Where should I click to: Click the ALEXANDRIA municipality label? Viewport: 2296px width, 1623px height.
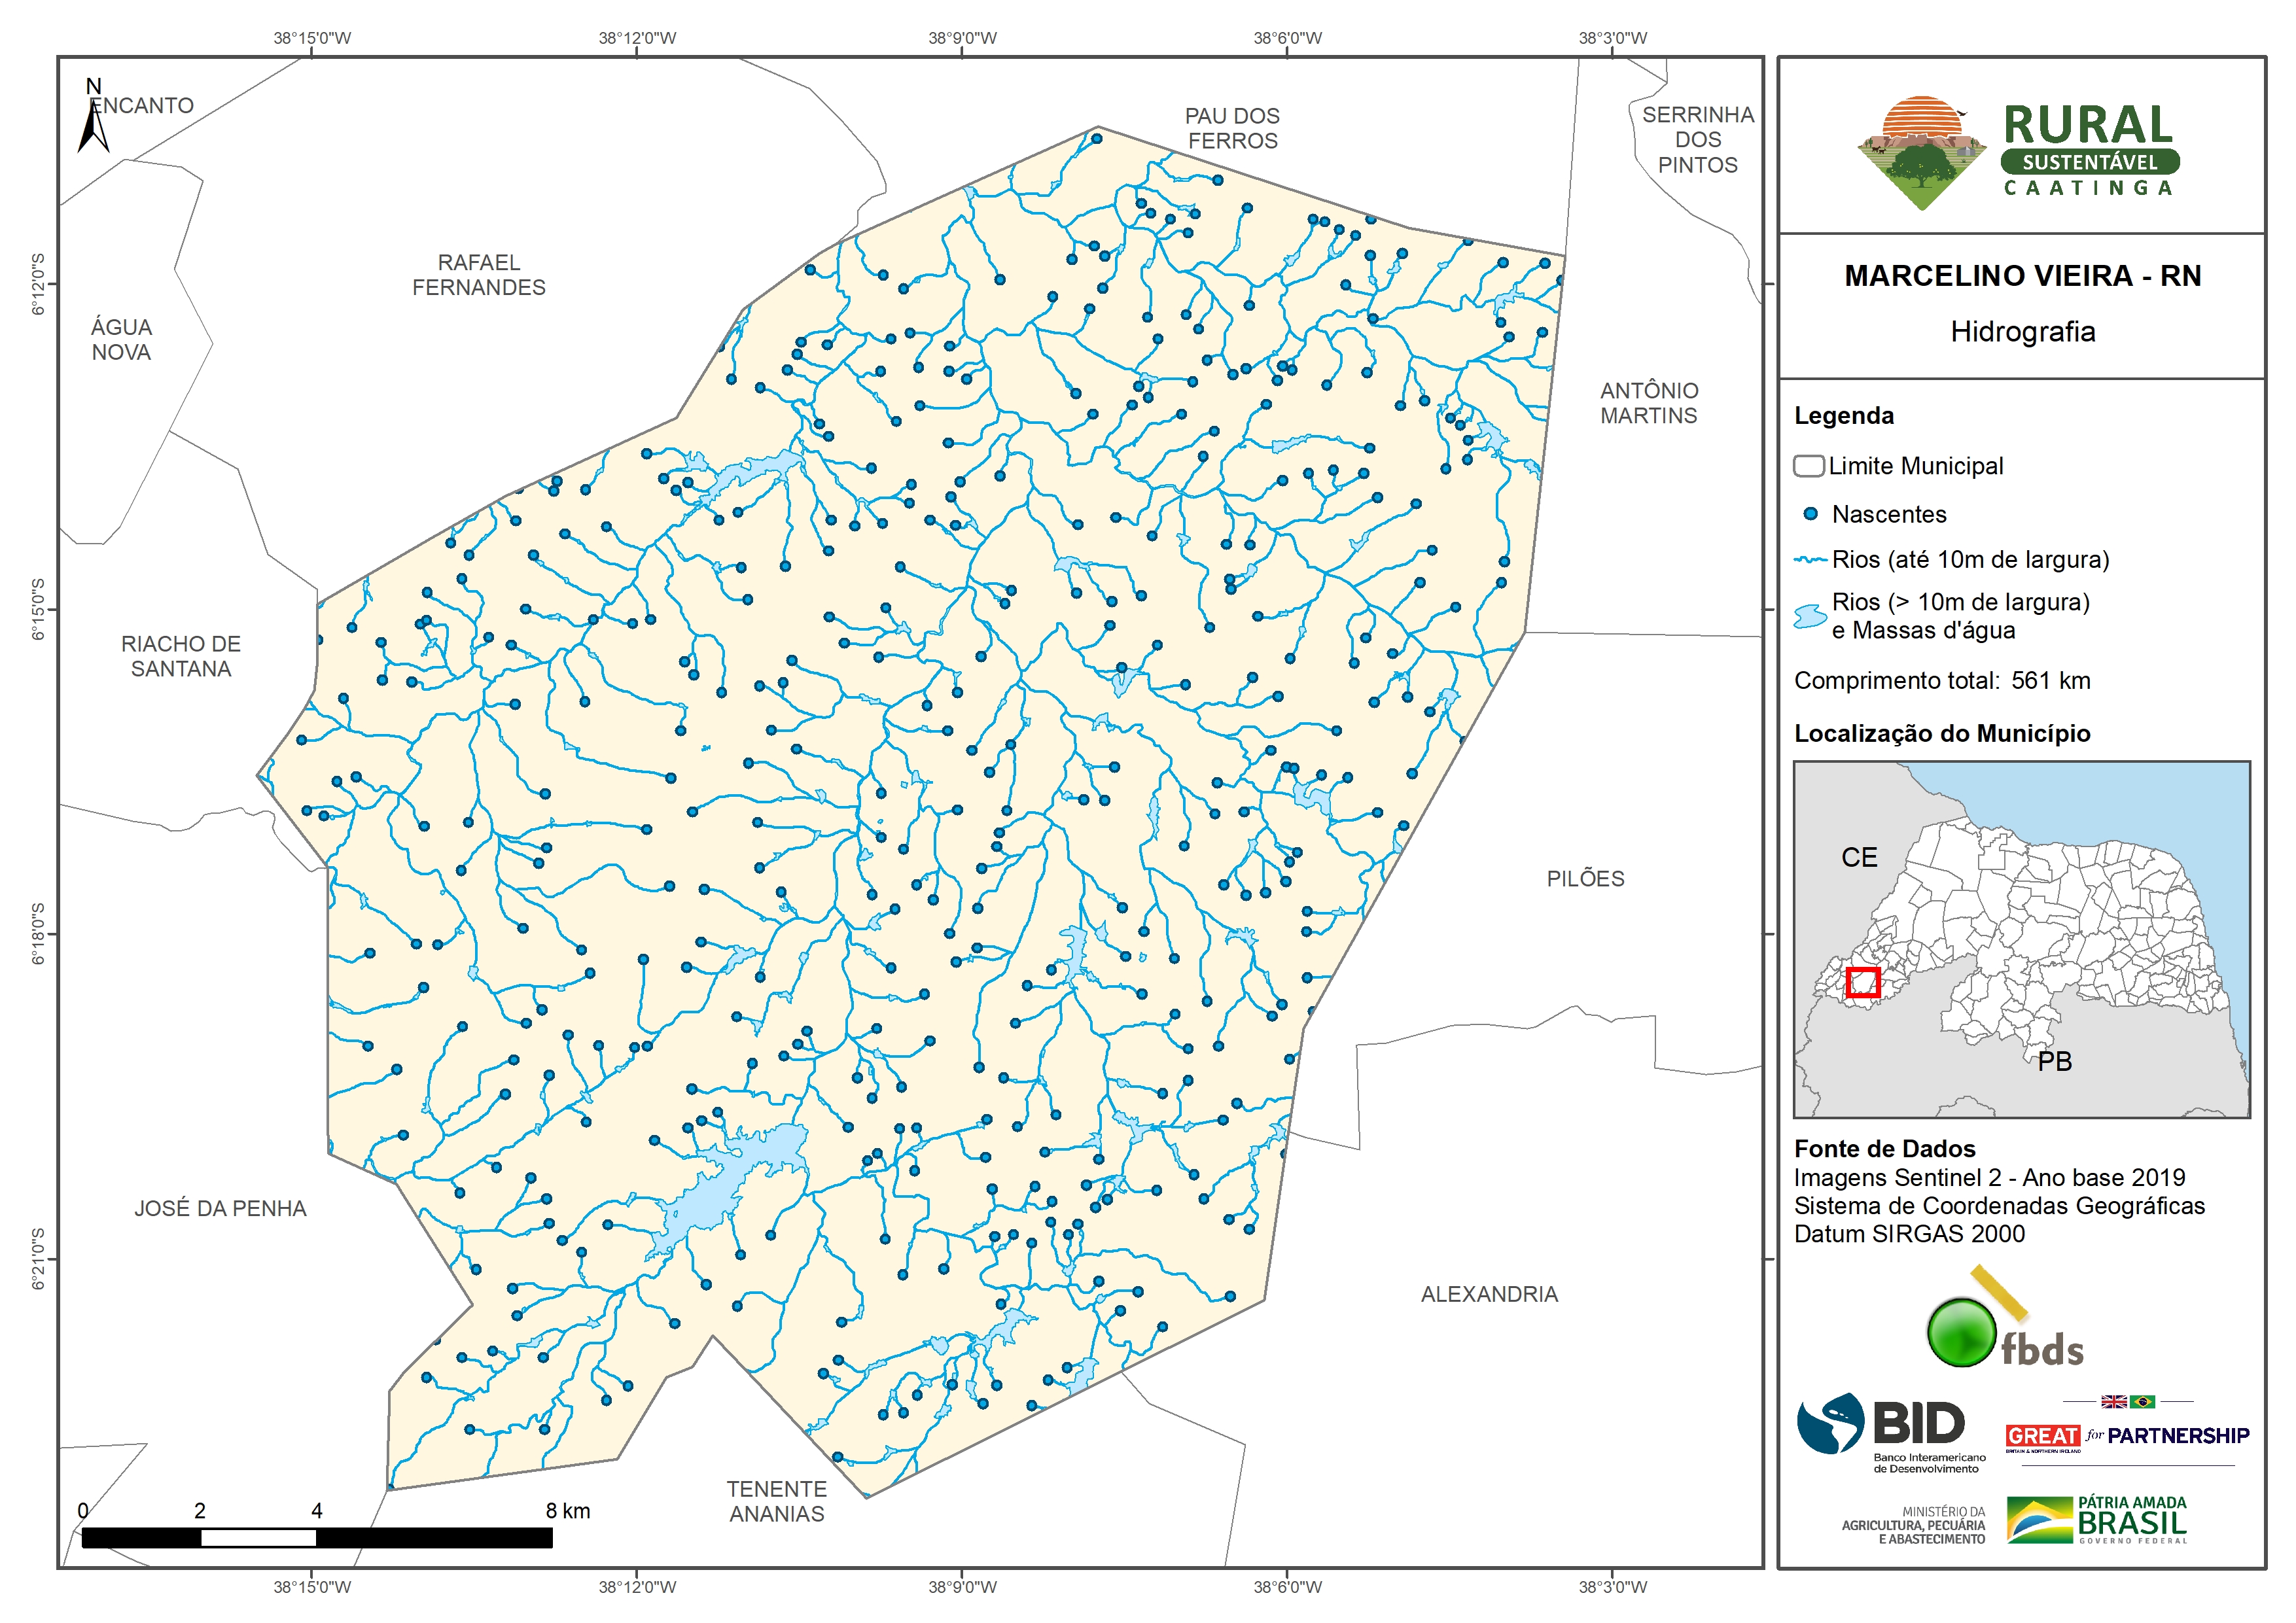coord(1489,1294)
